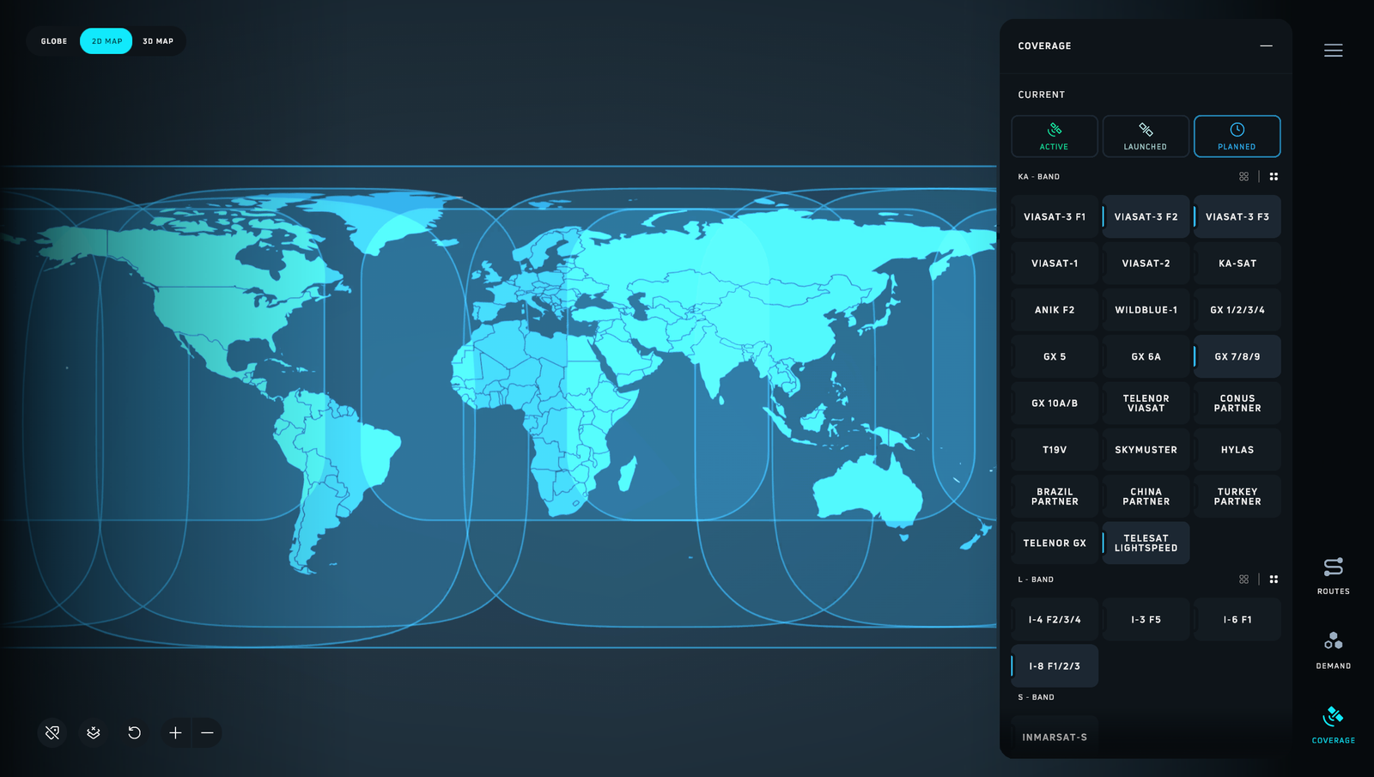Toggle ViaSat-3 F2 coverage
The image size is (1374, 777).
click(x=1146, y=217)
